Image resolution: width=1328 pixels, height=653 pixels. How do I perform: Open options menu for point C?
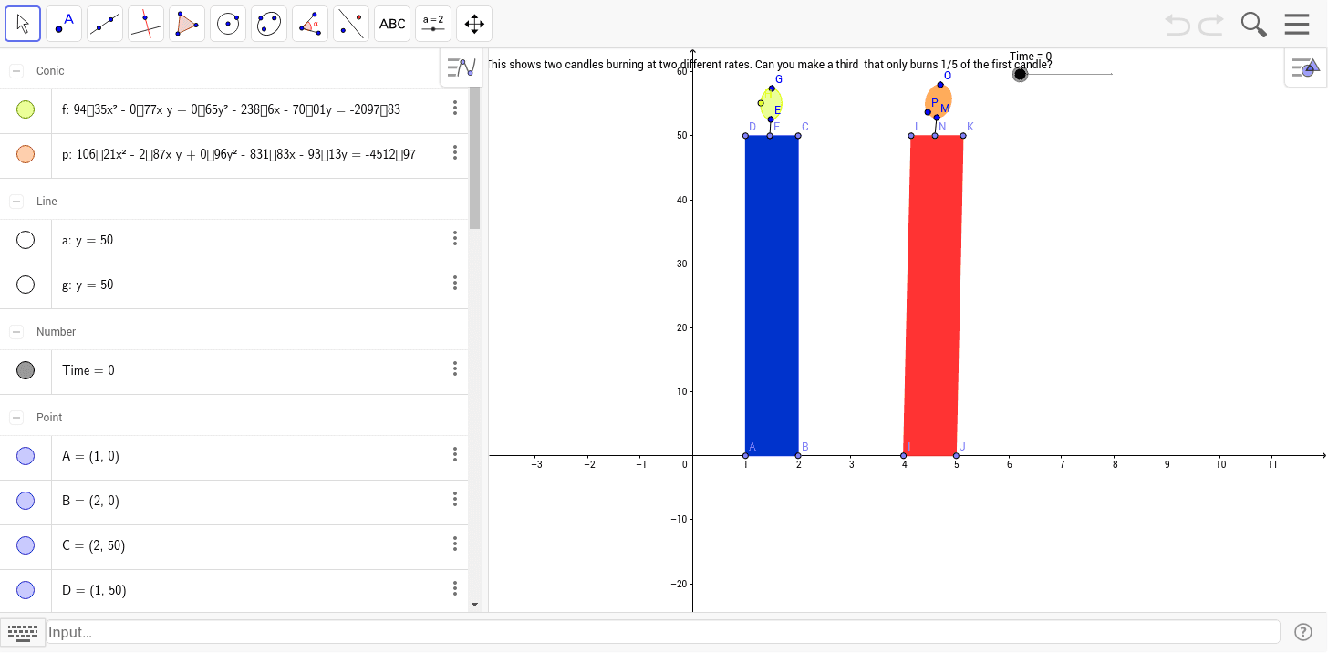(455, 544)
